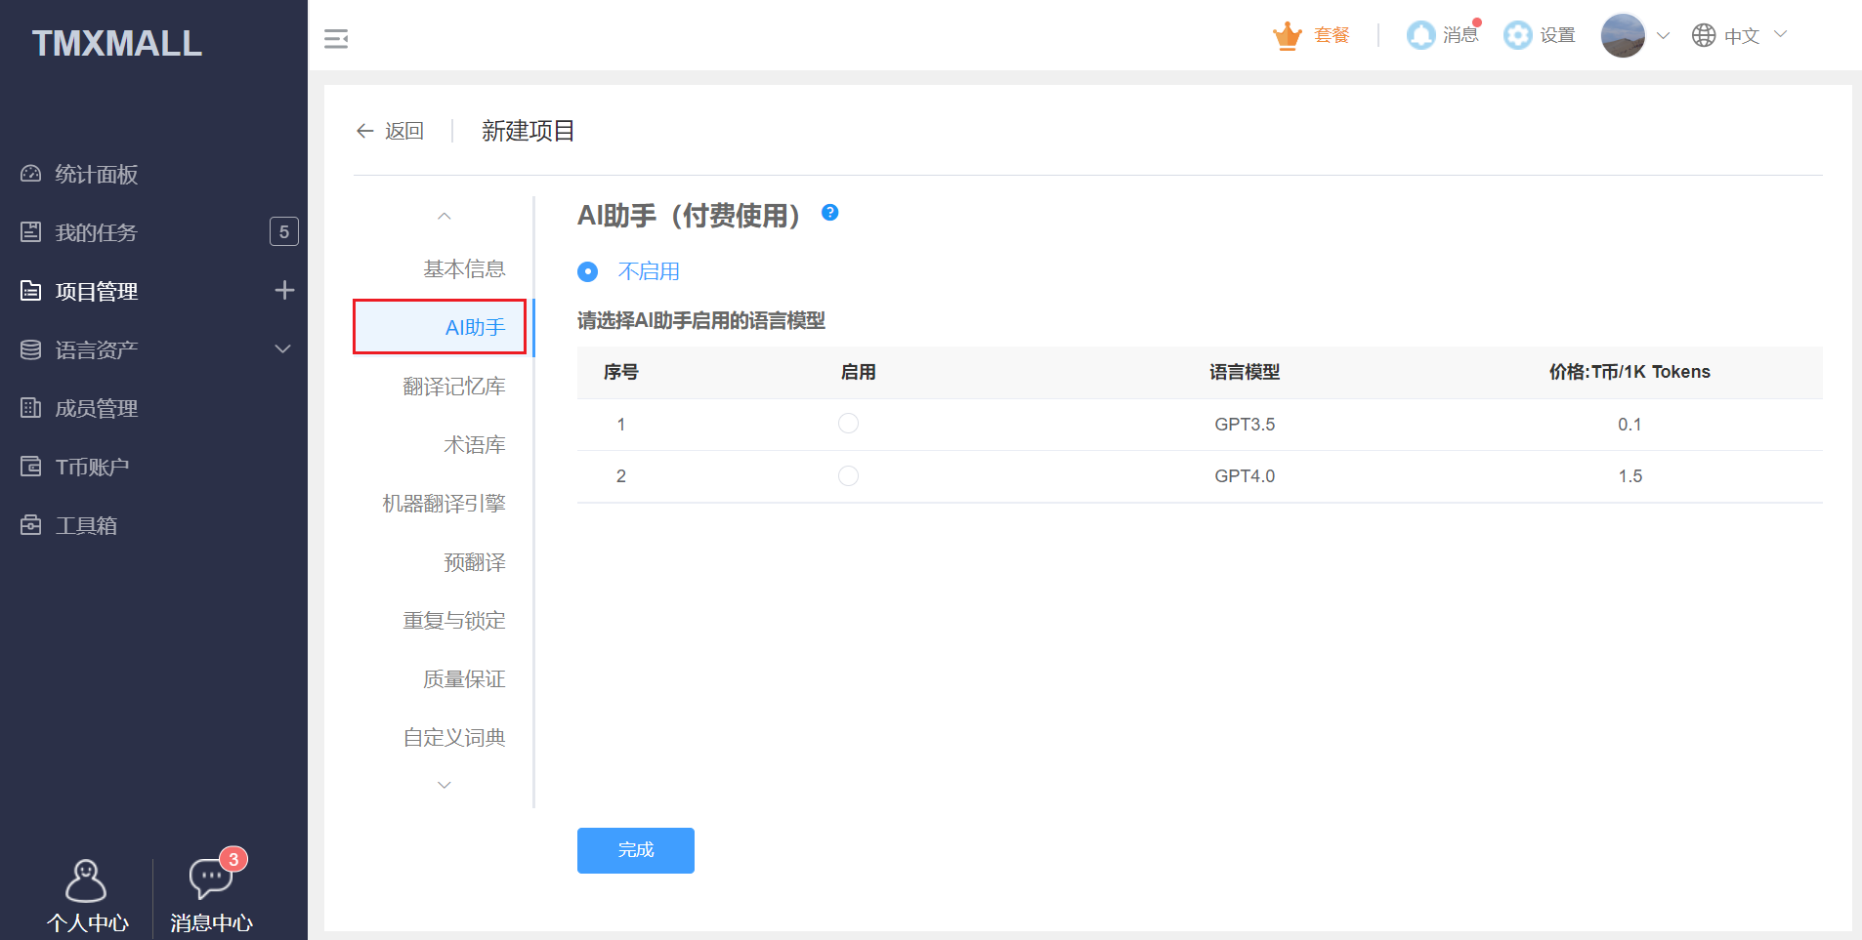Open the T币账户 page
Viewport: 1862px width, 940px height.
pyautogui.click(x=29, y=467)
